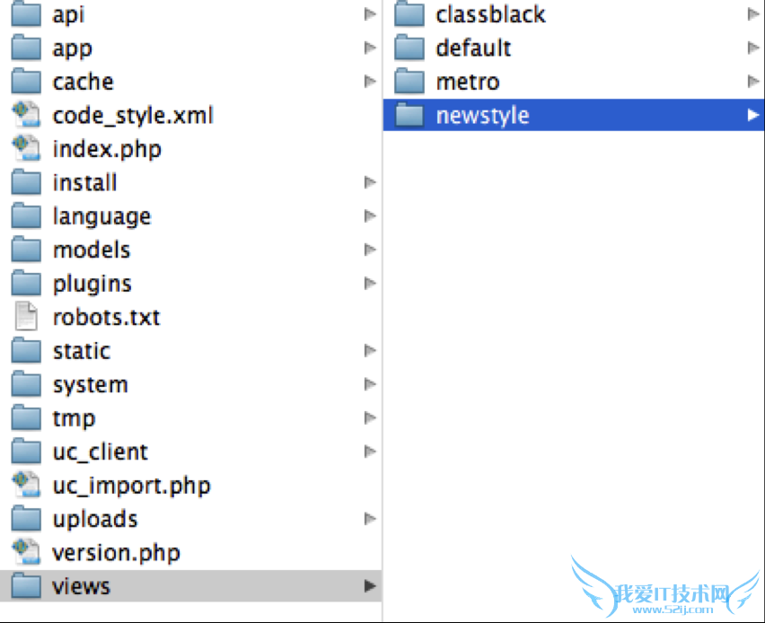The width and height of the screenshot is (765, 623).
Task: Click the robots.txt document icon
Action: point(27,318)
